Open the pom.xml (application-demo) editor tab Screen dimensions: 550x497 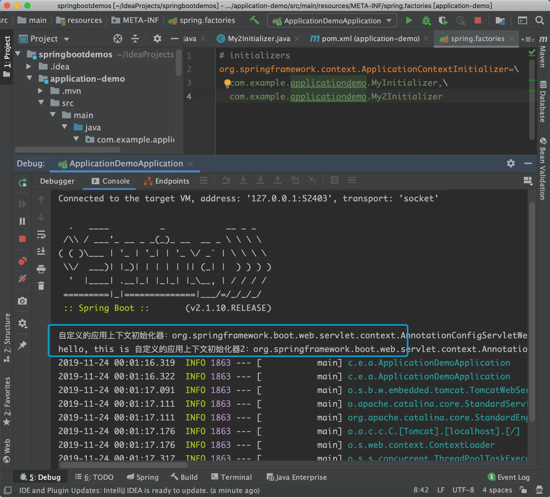click(370, 39)
